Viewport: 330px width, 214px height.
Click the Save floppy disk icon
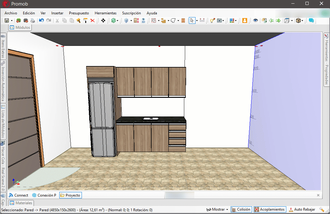(7, 20)
